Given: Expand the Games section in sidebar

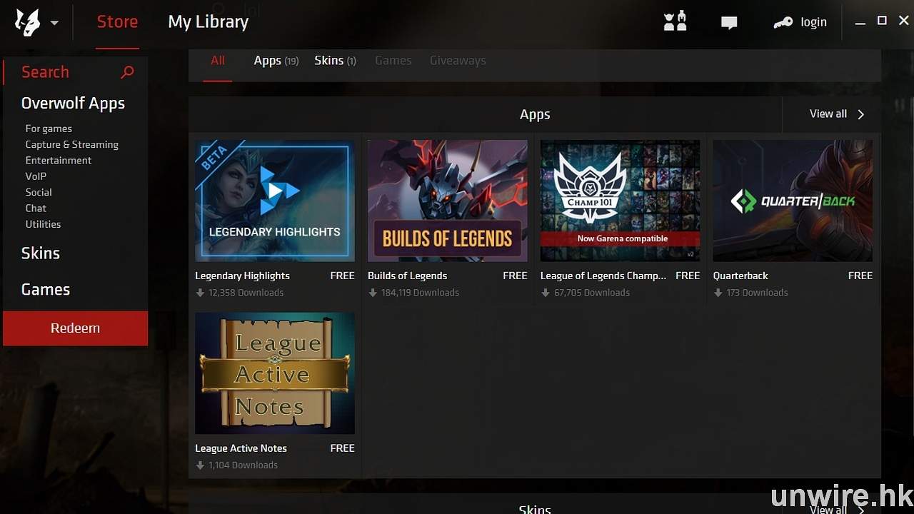Looking at the screenshot, I should tap(46, 289).
